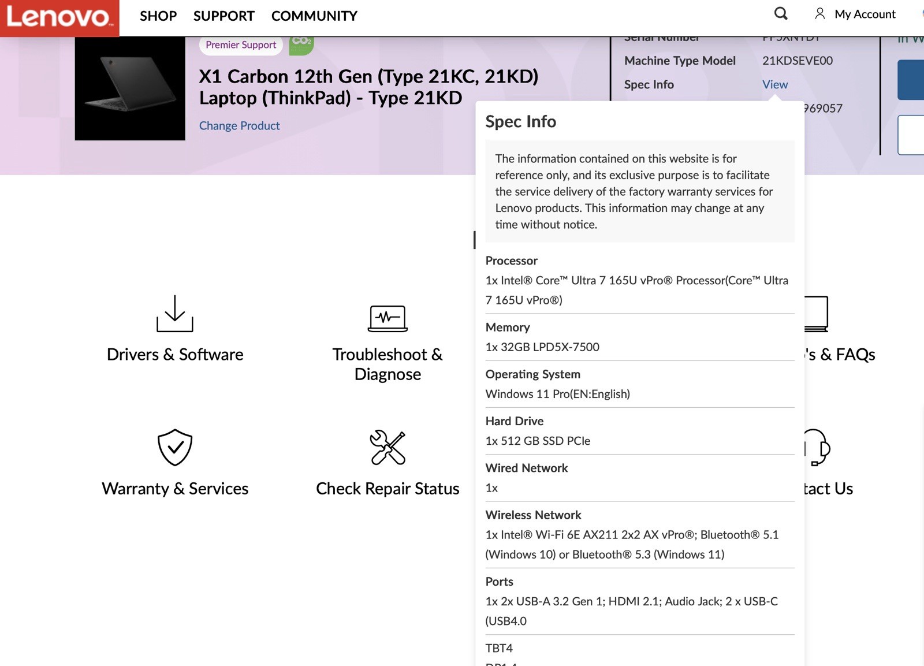Click the Machine Type Model label
The width and height of the screenshot is (924, 666).
pyautogui.click(x=680, y=61)
